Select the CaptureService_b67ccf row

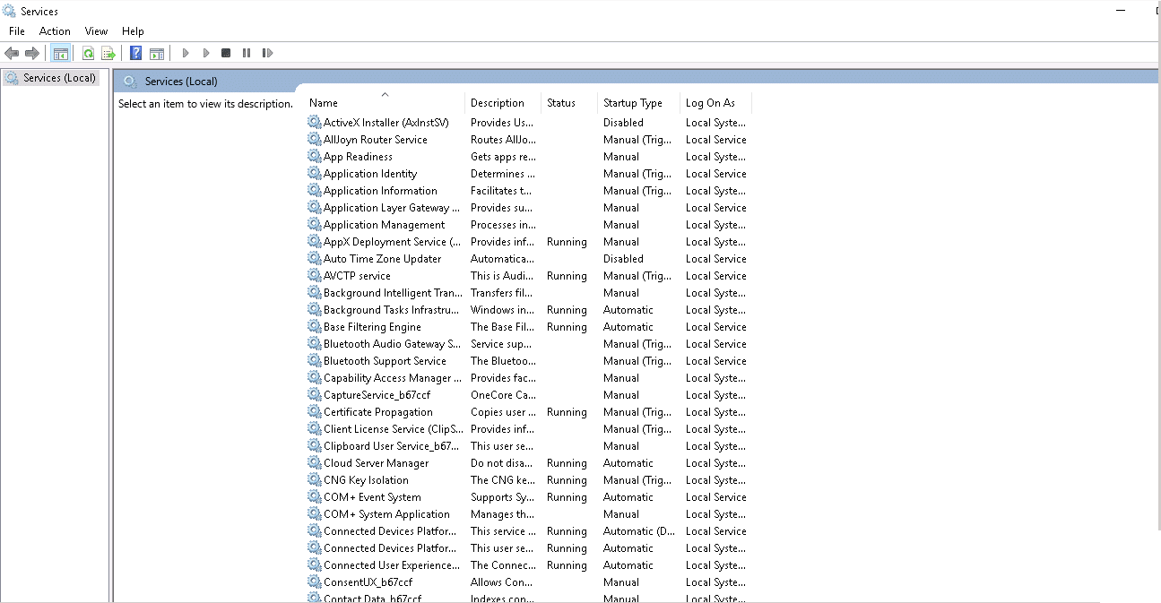[527, 394]
